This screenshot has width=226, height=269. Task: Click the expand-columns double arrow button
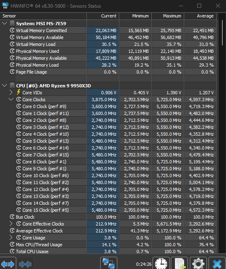tap(8, 264)
